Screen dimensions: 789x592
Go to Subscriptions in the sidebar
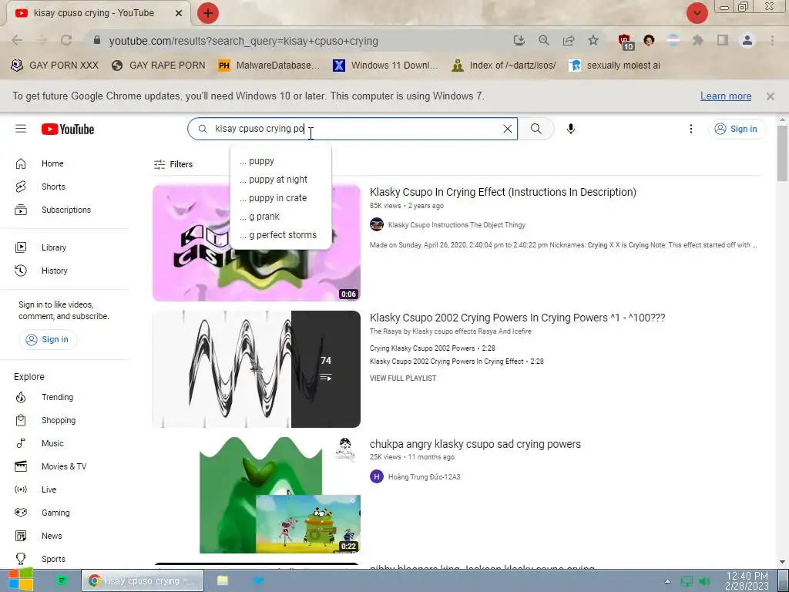click(x=65, y=210)
